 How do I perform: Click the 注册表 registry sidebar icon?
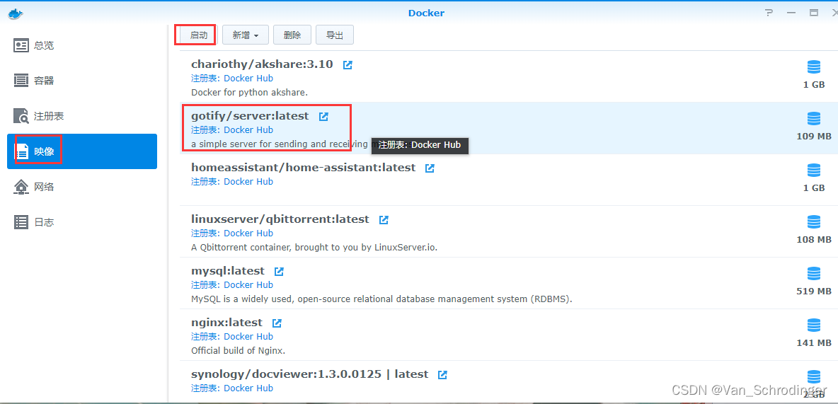click(x=21, y=116)
